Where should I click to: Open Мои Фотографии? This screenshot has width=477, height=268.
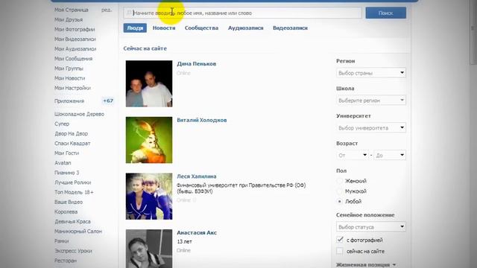coord(75,29)
